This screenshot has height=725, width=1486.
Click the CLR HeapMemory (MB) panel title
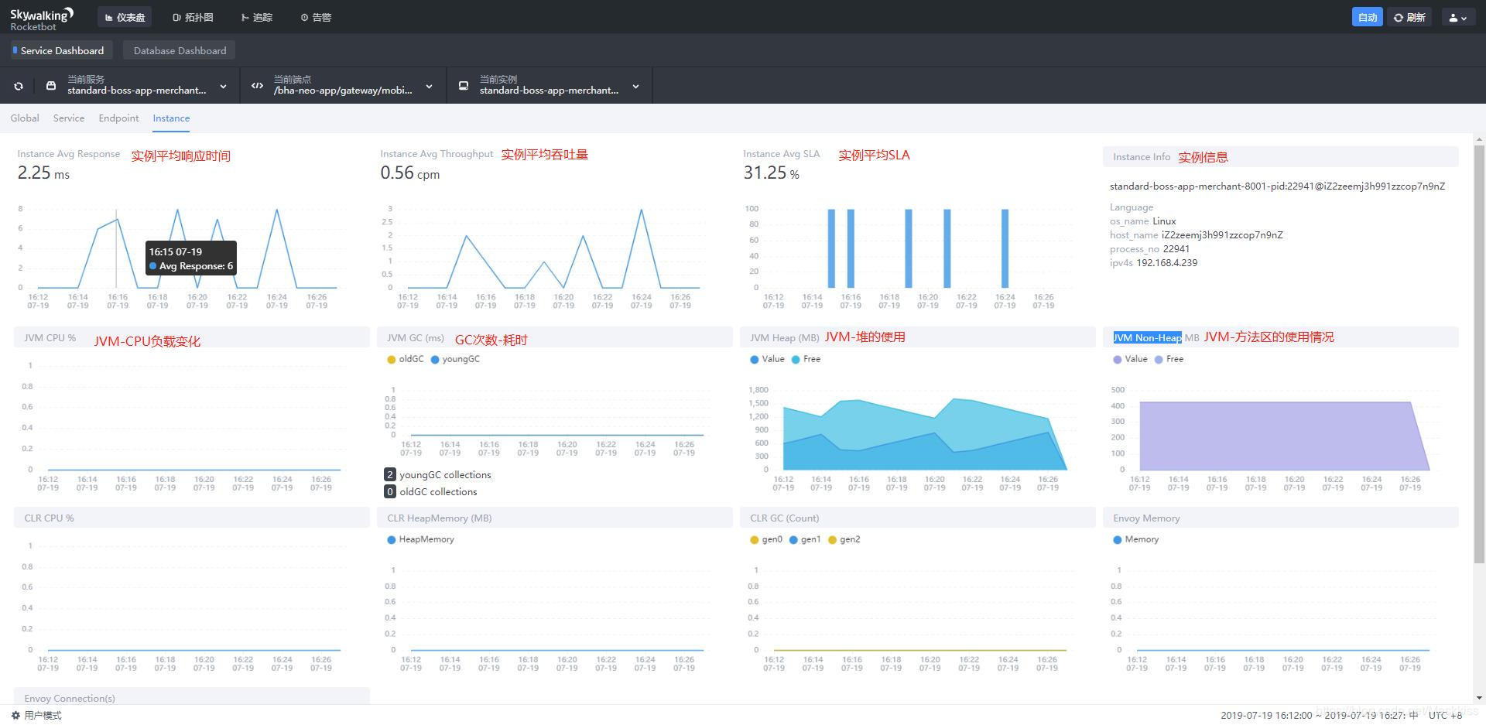439,518
